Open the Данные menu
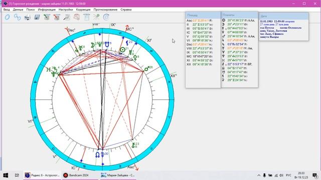The image size is (321, 180). (x=18, y=9)
